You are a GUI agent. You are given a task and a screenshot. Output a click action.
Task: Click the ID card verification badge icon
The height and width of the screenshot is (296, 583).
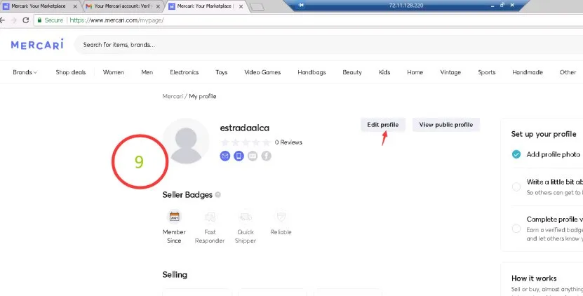click(253, 156)
